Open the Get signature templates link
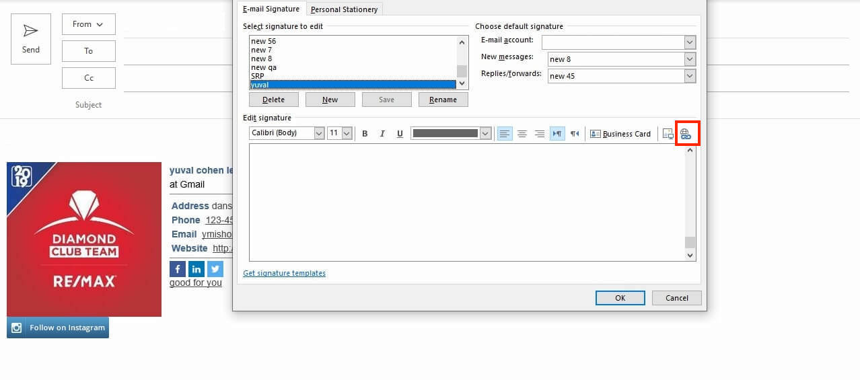 [x=284, y=273]
